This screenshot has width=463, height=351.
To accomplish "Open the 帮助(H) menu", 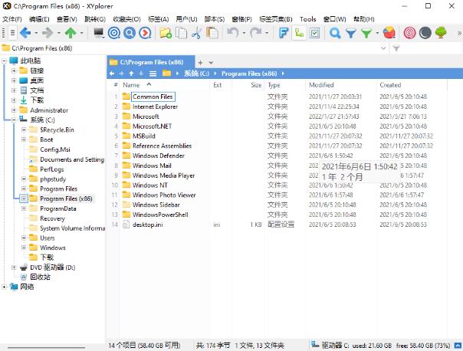I will pos(364,19).
